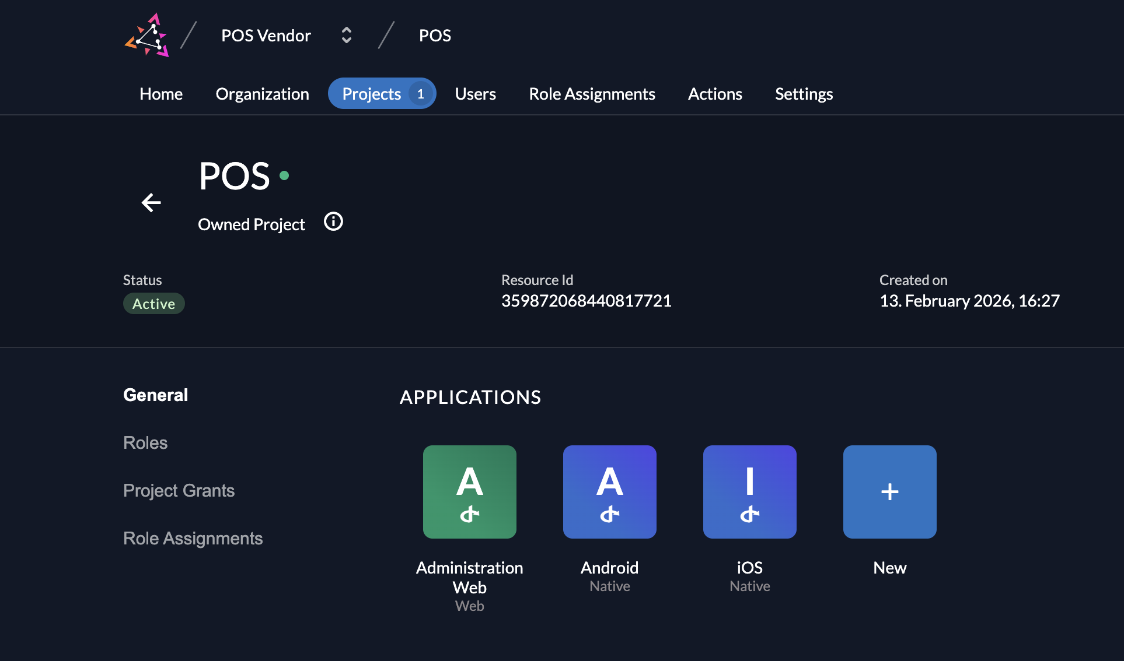Click the New application plus tile
This screenshot has width=1124, height=661.
[x=889, y=492]
